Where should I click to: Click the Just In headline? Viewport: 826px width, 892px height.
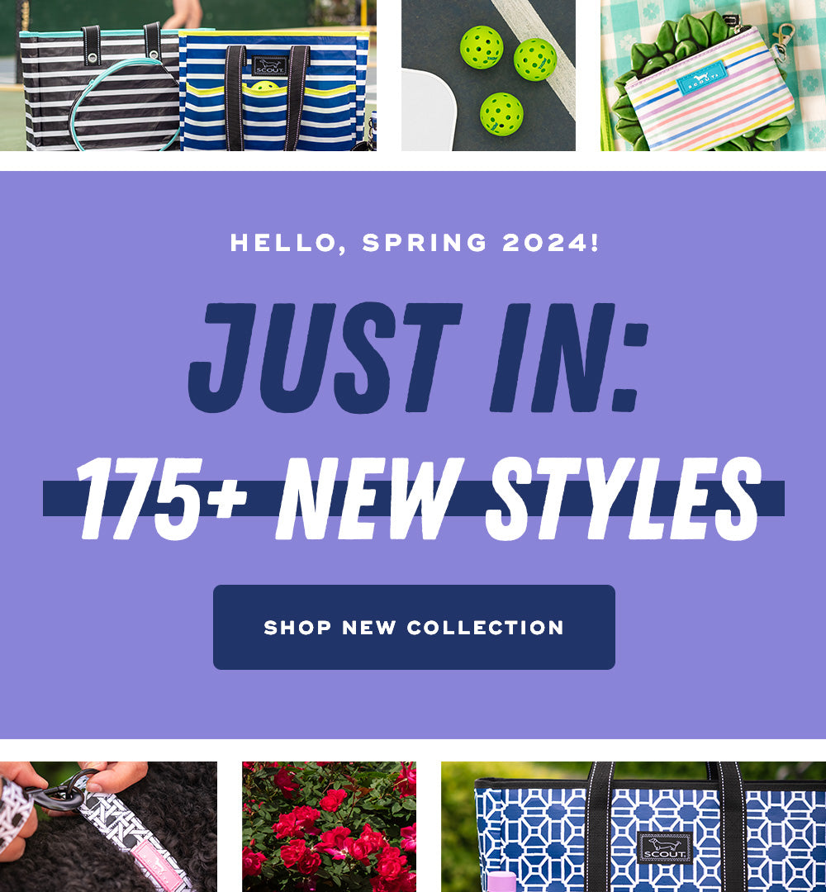click(418, 358)
